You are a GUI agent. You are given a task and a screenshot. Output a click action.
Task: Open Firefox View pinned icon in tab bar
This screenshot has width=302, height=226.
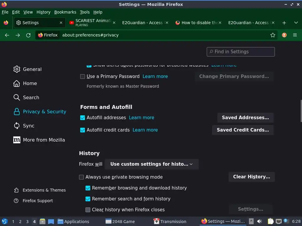6,23
